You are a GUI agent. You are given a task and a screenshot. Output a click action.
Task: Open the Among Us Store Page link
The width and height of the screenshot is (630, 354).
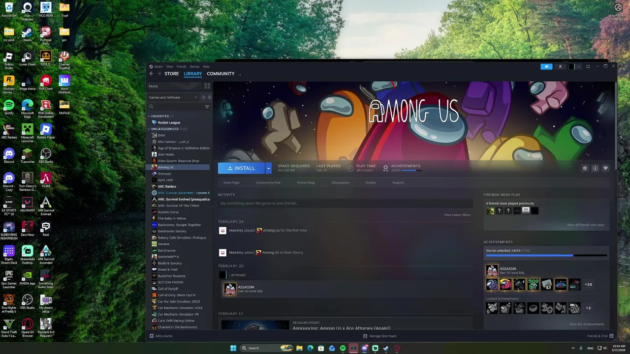tap(231, 182)
